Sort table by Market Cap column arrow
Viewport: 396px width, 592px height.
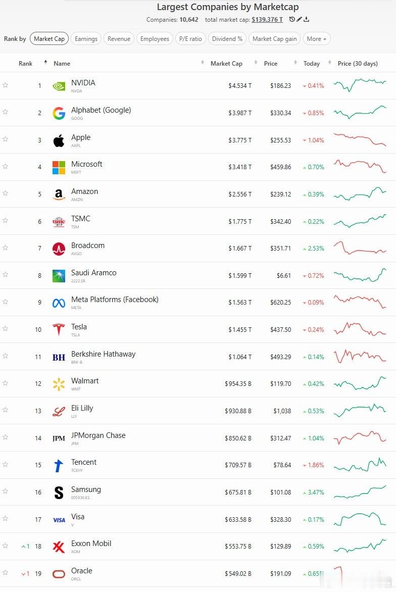point(203,62)
